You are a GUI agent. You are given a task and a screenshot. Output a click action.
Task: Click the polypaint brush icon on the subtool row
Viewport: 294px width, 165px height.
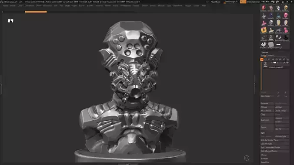pyautogui.click(x=284, y=63)
